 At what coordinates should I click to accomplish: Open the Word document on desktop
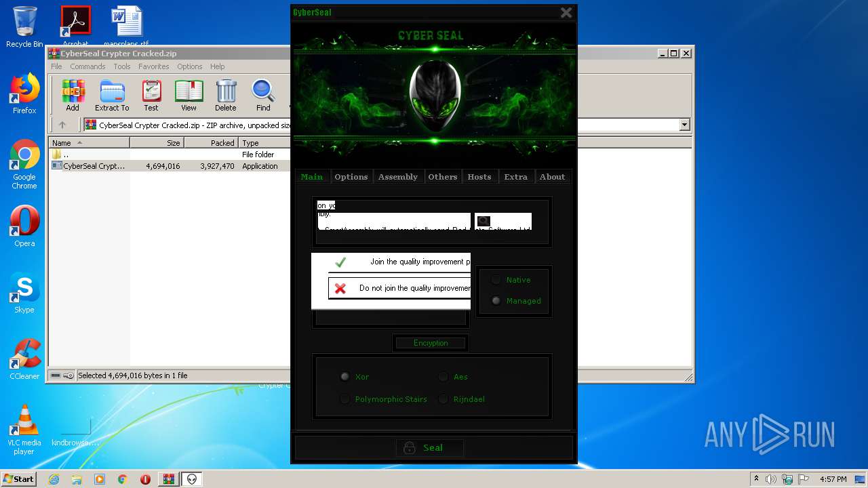[x=126, y=26]
